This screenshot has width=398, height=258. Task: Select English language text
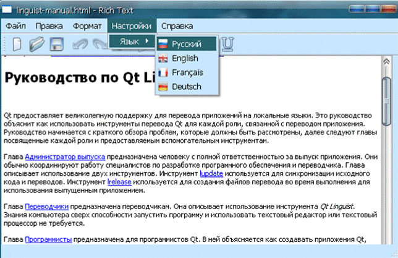185,58
